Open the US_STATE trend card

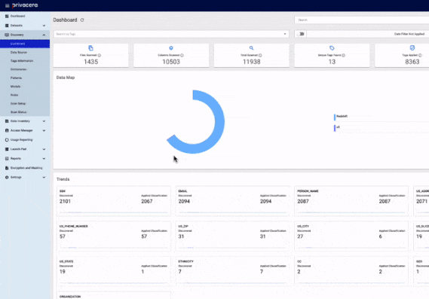[x=114, y=271]
